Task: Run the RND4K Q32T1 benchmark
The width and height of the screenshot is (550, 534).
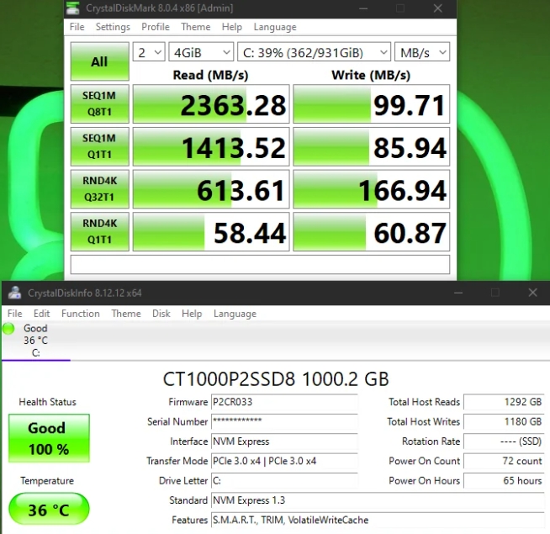Action: [99, 189]
